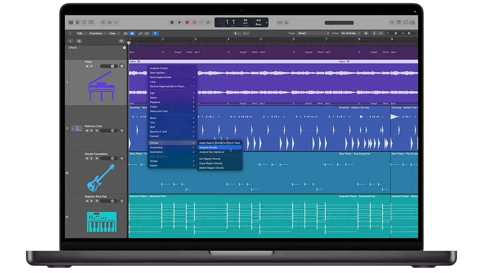483x273 pixels.
Task: Mute the Majestic Rise Pad track
Action: 87,201
